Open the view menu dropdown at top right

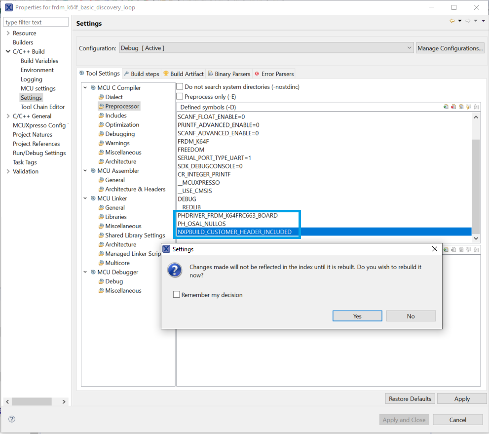(x=484, y=21)
